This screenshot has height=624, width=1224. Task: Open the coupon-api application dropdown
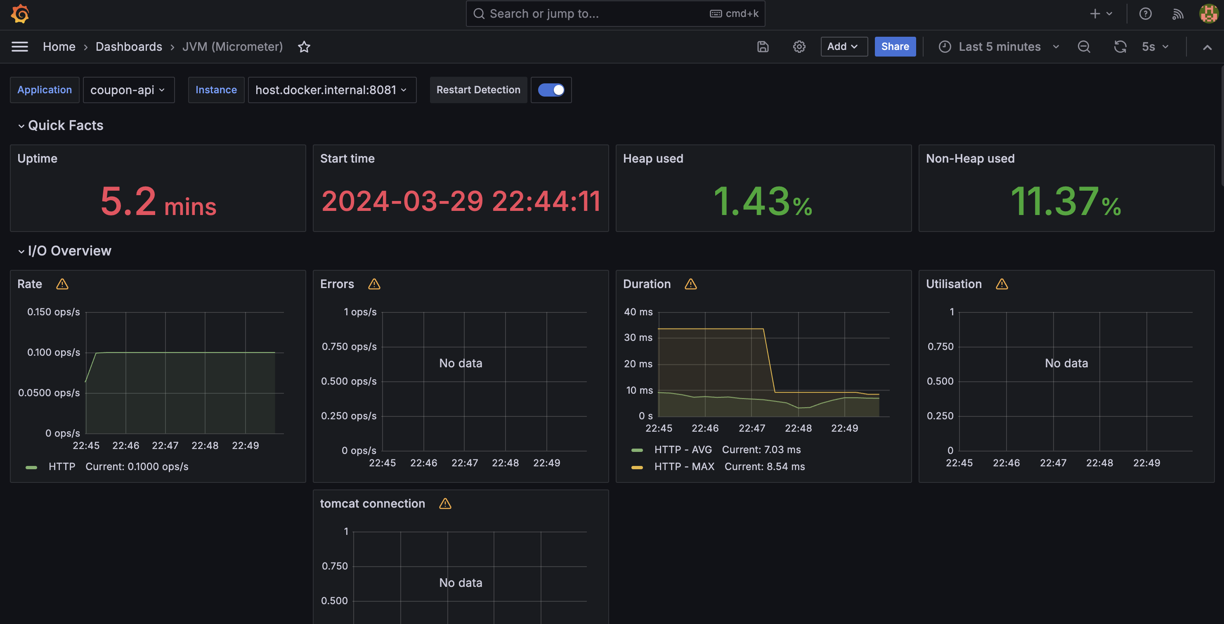pyautogui.click(x=128, y=90)
